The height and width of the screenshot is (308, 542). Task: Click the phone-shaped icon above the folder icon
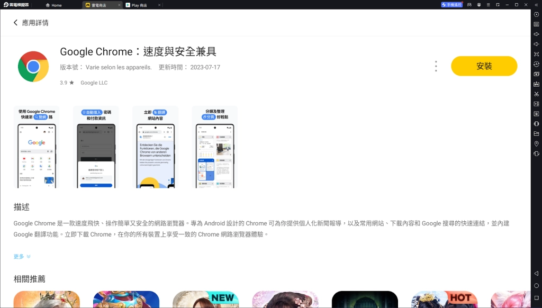tap(537, 124)
